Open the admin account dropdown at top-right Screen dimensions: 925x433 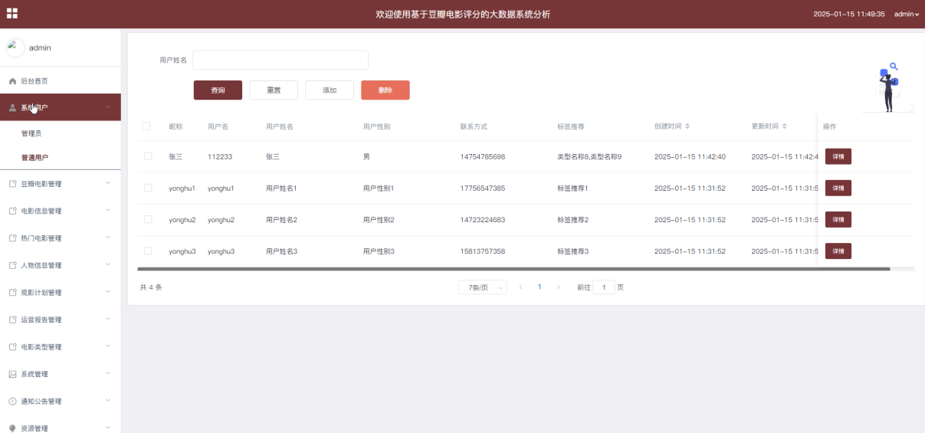[906, 14]
